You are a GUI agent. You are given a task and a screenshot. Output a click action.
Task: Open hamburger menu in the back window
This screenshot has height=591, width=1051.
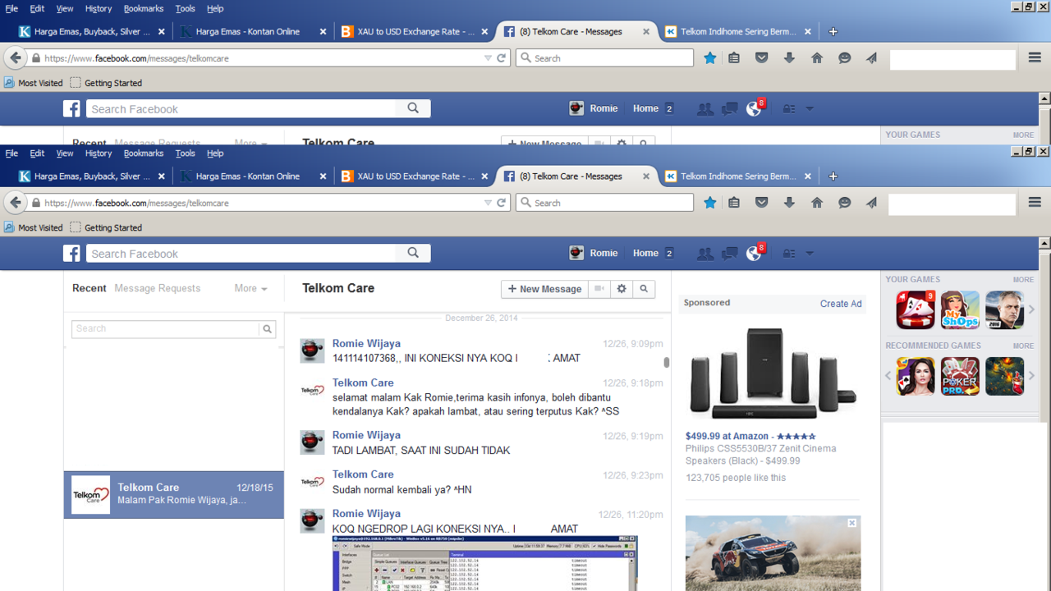coord(1035,58)
